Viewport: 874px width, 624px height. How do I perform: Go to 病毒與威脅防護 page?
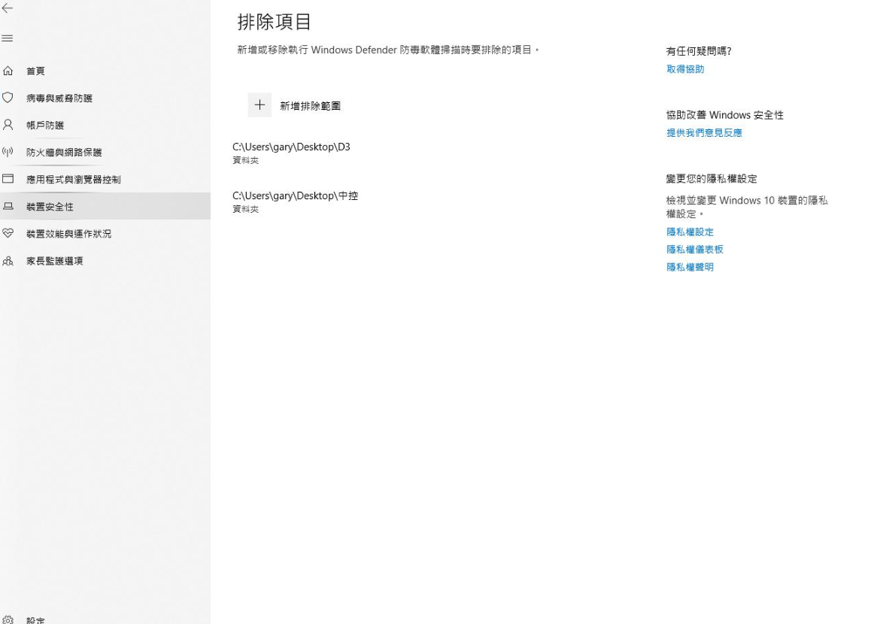point(59,98)
